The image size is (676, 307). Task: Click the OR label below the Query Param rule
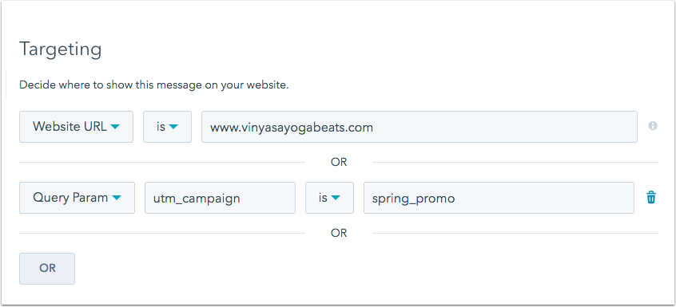[339, 233]
